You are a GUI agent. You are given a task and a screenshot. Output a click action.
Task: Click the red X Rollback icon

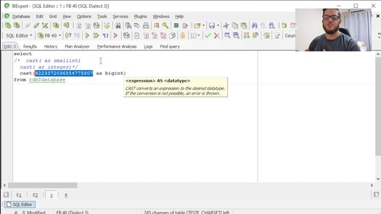[x=217, y=36]
